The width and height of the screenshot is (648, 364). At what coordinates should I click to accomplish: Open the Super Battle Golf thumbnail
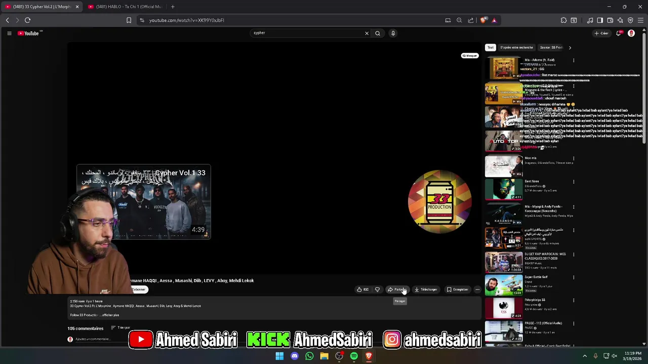(504, 285)
